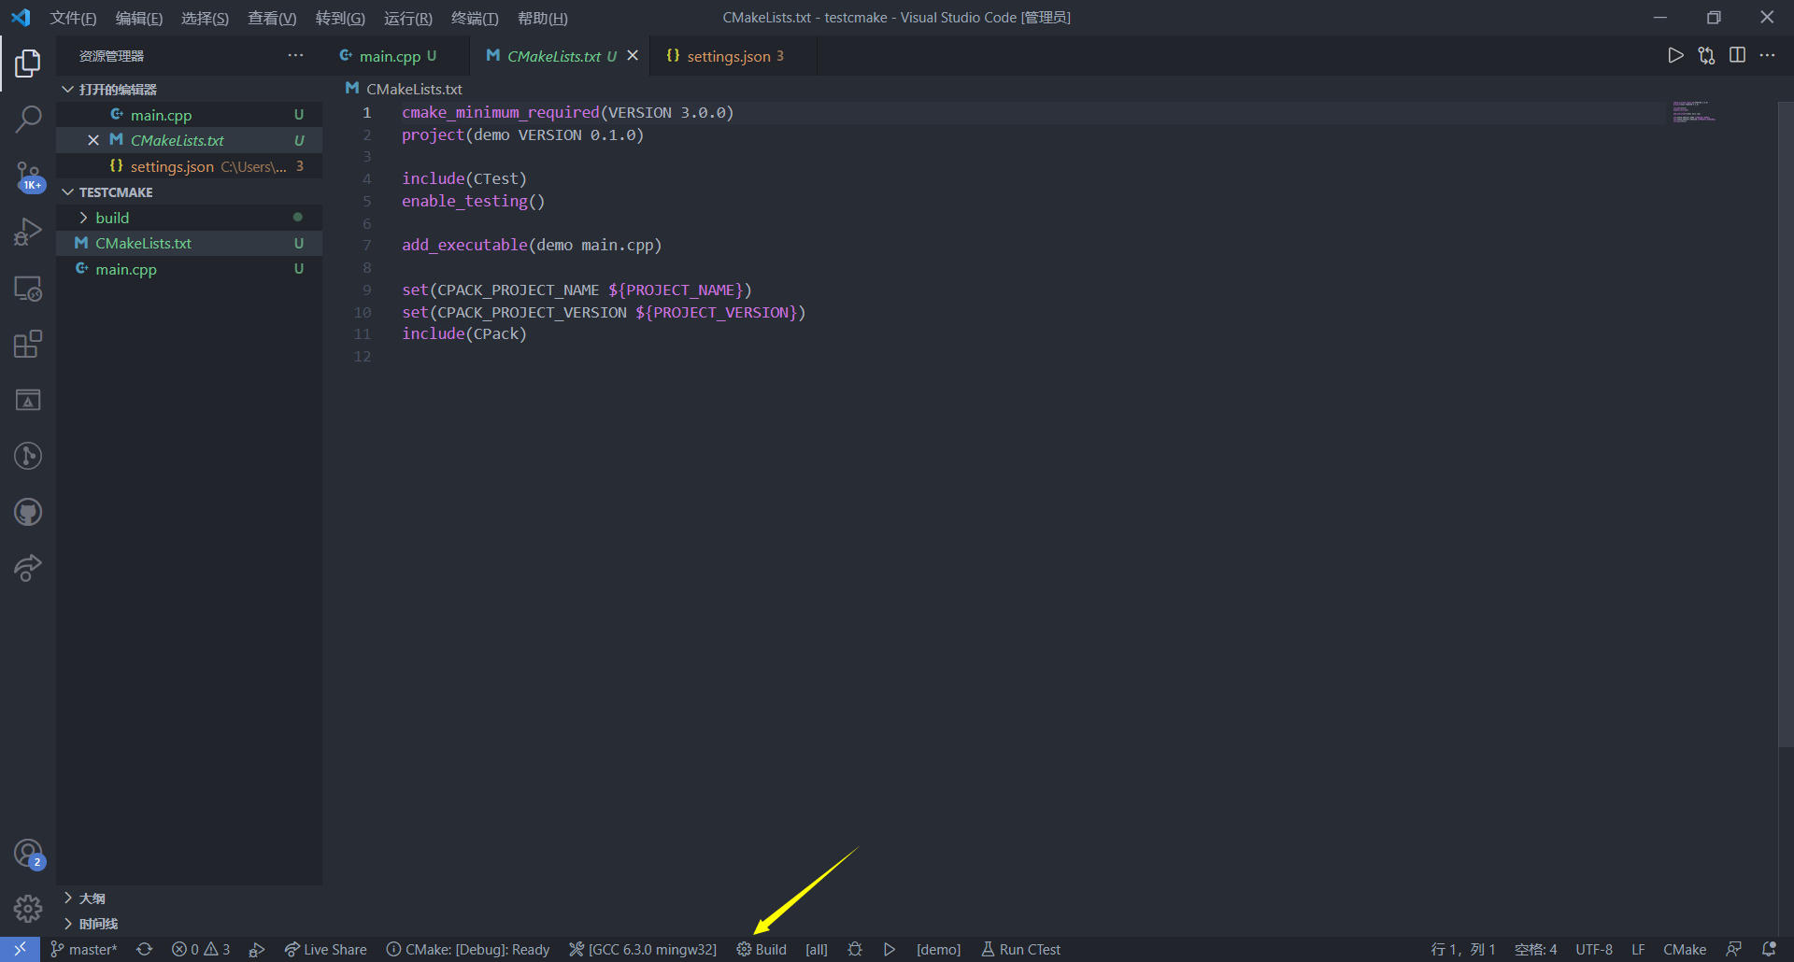
Task: Select CMakeLists.txt in TESTCMAKE file tree
Action: point(190,243)
